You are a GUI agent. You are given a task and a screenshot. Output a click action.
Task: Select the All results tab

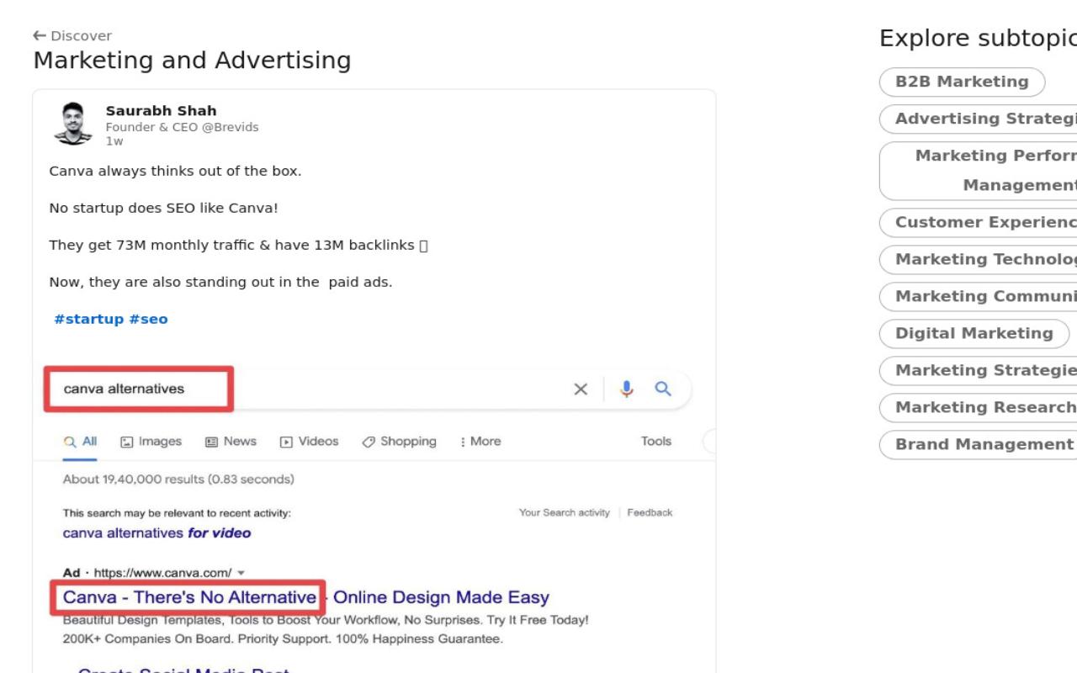click(80, 442)
